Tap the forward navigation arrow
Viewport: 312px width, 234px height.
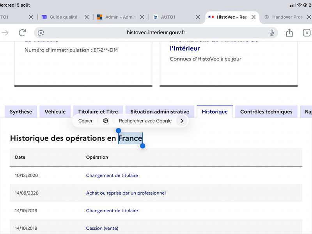coord(5,33)
